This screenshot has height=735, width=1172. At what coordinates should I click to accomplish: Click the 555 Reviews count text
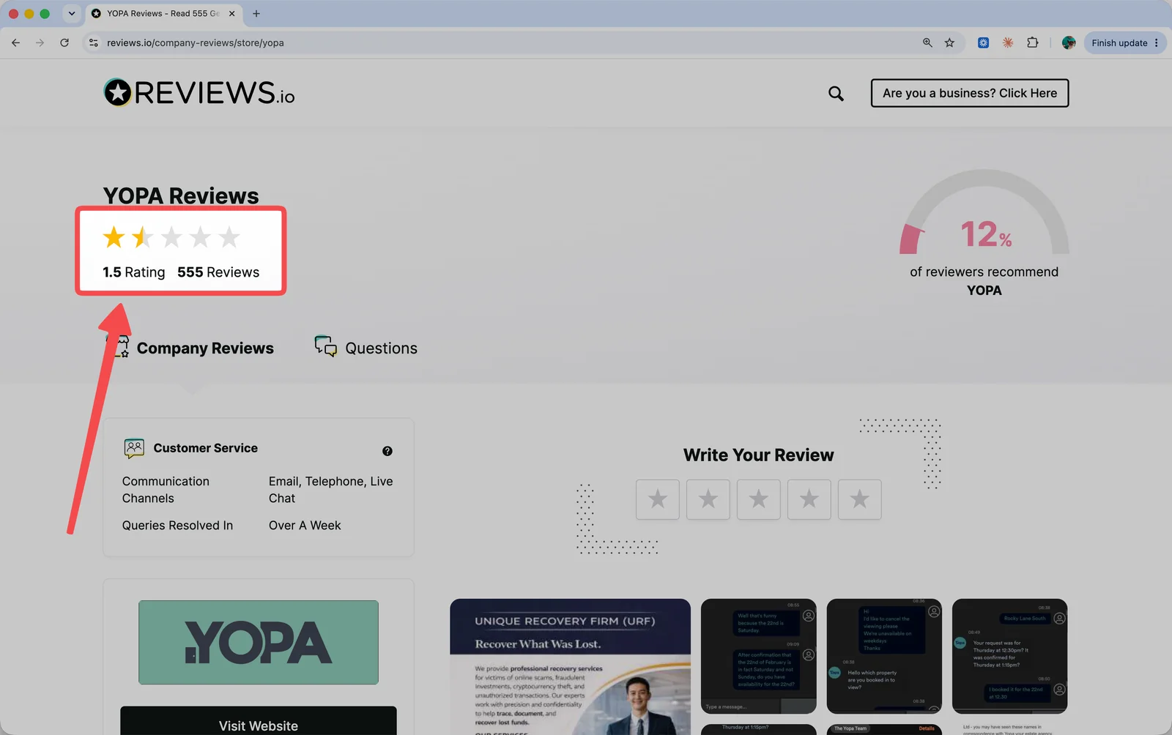point(218,272)
